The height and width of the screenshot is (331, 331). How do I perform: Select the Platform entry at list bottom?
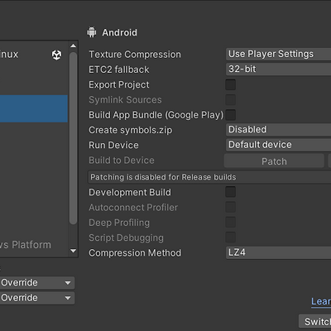(x=34, y=245)
